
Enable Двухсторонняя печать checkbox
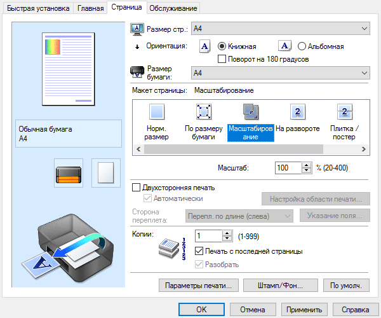click(x=136, y=188)
